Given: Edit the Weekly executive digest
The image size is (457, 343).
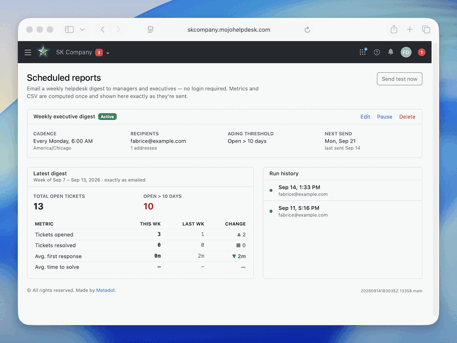Looking at the screenshot, I should (x=365, y=117).
